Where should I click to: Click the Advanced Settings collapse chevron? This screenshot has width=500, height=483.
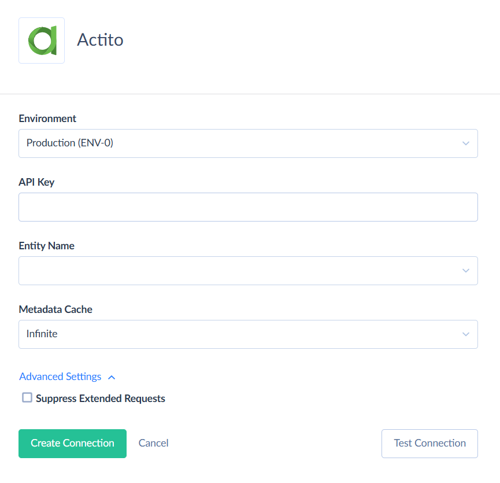click(x=111, y=377)
